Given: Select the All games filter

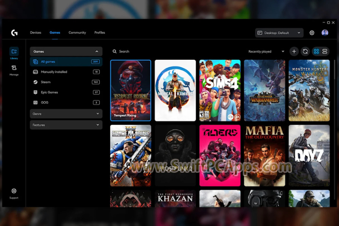Looking at the screenshot, I should (x=66, y=62).
